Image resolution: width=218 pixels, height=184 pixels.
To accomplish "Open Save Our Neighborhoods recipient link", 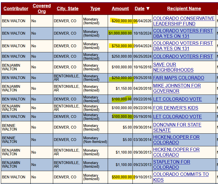I will coord(173,67).
